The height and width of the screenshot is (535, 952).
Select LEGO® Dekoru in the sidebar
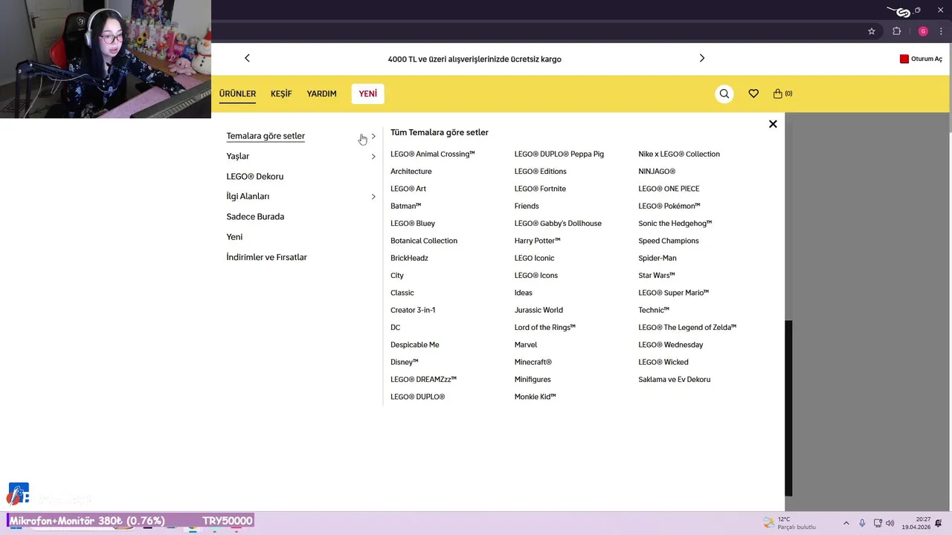click(x=255, y=176)
